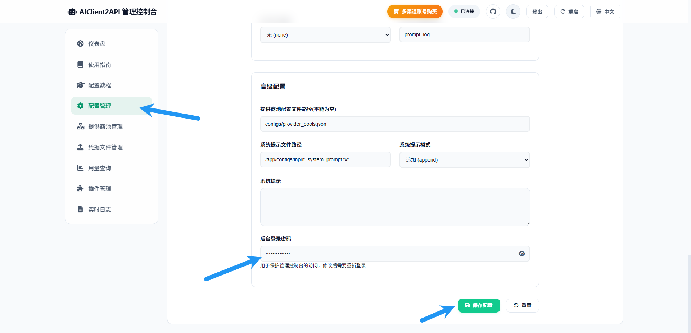691x333 pixels.
Task: Go to 用量查询 in sidebar
Action: tap(99, 168)
